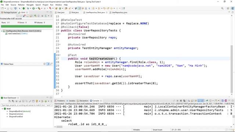This screenshot has width=235, height=132.
Task: Open the Navigate menu
Action: [x=30, y=5]
